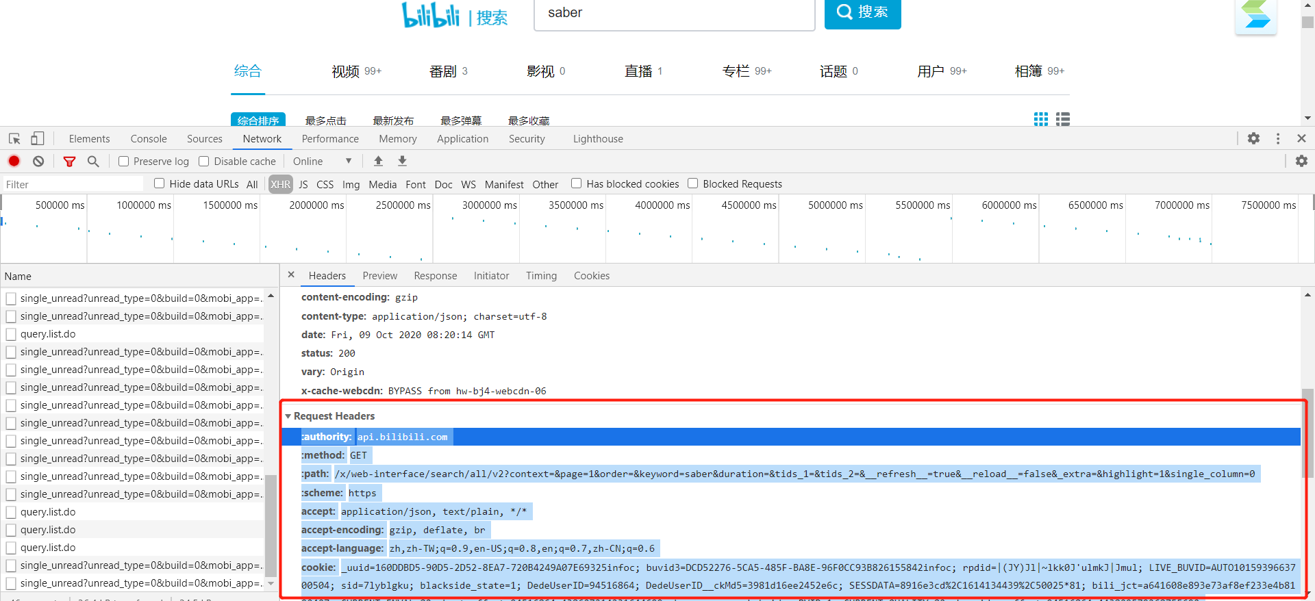Toggle the device toolbar icon
The height and width of the screenshot is (601, 1315).
(37, 139)
